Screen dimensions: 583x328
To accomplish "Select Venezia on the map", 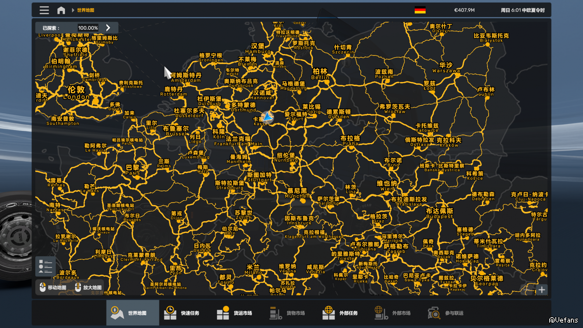I will point(315,269).
